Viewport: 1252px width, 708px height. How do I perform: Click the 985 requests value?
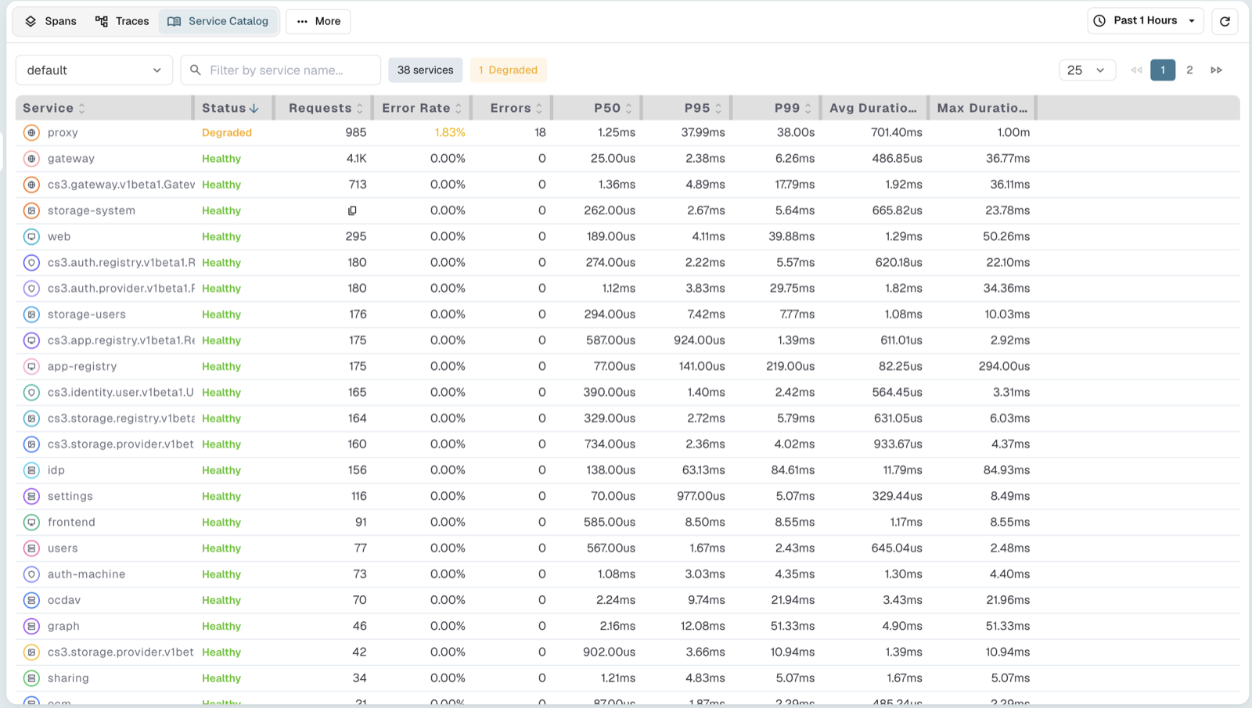coord(356,133)
